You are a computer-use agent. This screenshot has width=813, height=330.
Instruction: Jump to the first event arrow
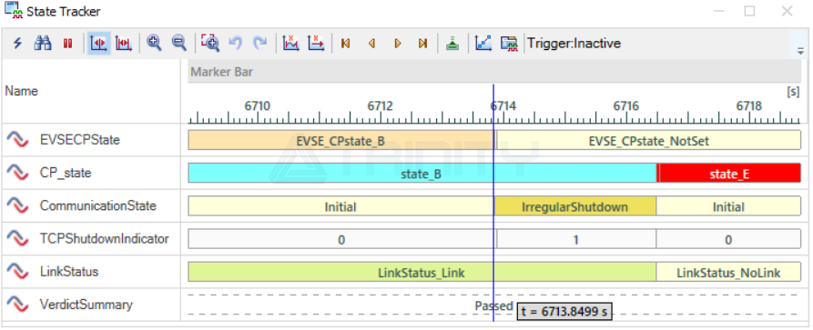(x=346, y=44)
